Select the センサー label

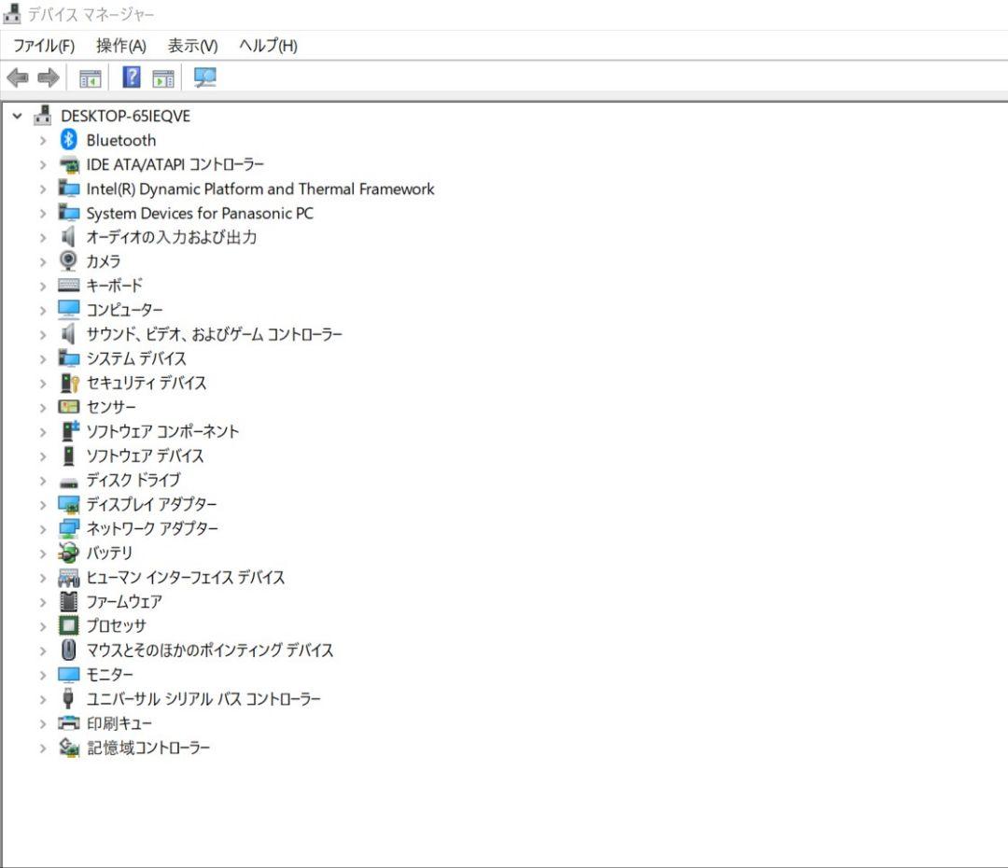[x=111, y=407]
